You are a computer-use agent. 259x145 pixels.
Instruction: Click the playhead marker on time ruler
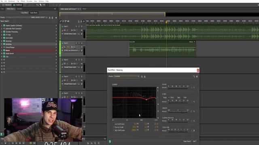pyautogui.click(x=166, y=22)
